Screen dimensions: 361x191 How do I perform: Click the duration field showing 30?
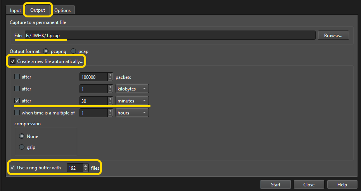[x=93, y=101]
